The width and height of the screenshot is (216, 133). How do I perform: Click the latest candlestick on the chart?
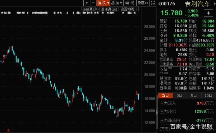tap(138, 96)
